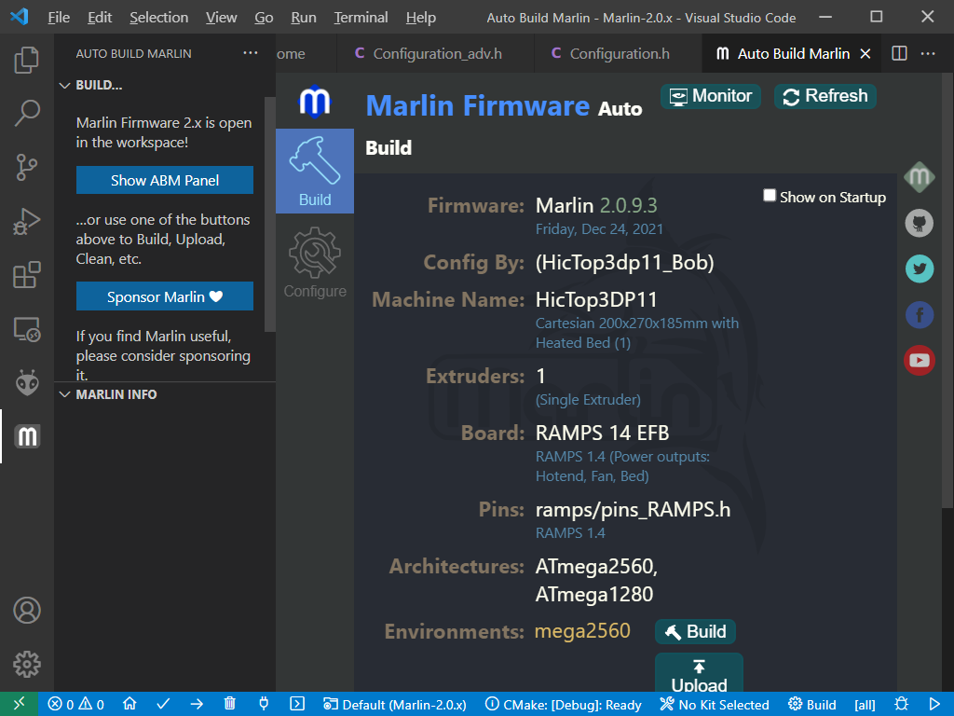Click the YouTube icon in right sidebar
The height and width of the screenshot is (716, 954).
pyautogui.click(x=920, y=360)
